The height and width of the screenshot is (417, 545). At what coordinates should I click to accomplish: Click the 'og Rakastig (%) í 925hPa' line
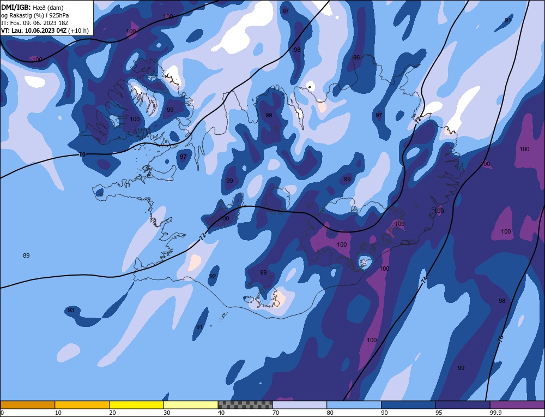pos(35,15)
